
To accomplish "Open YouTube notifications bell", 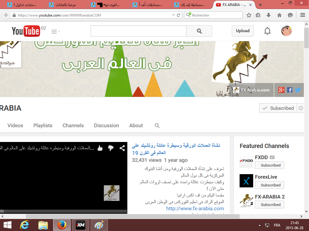I will [x=267, y=31].
